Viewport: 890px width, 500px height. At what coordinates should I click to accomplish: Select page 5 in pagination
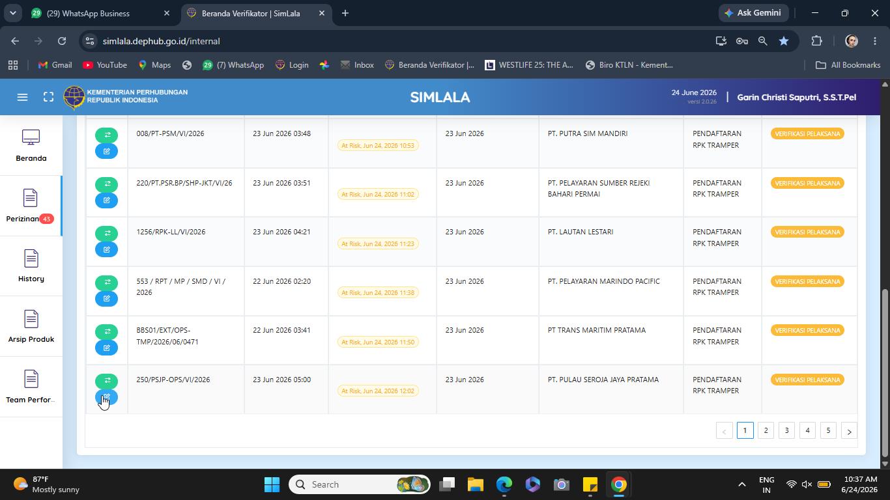(x=828, y=430)
